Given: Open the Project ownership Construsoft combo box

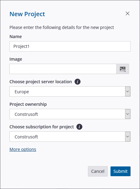Looking at the screenshot, I should click(70, 114).
